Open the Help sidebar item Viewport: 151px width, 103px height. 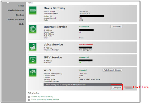point(22,24)
